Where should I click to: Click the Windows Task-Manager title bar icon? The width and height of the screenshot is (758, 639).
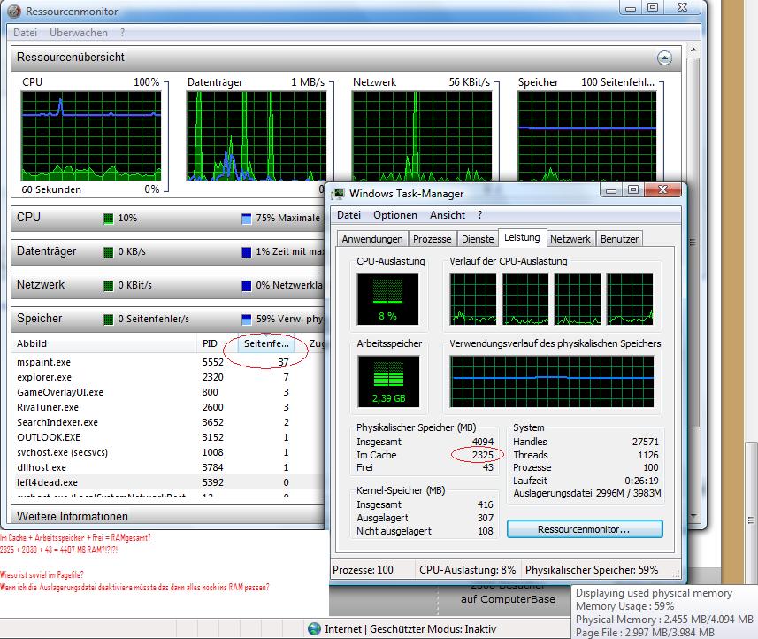click(x=338, y=194)
